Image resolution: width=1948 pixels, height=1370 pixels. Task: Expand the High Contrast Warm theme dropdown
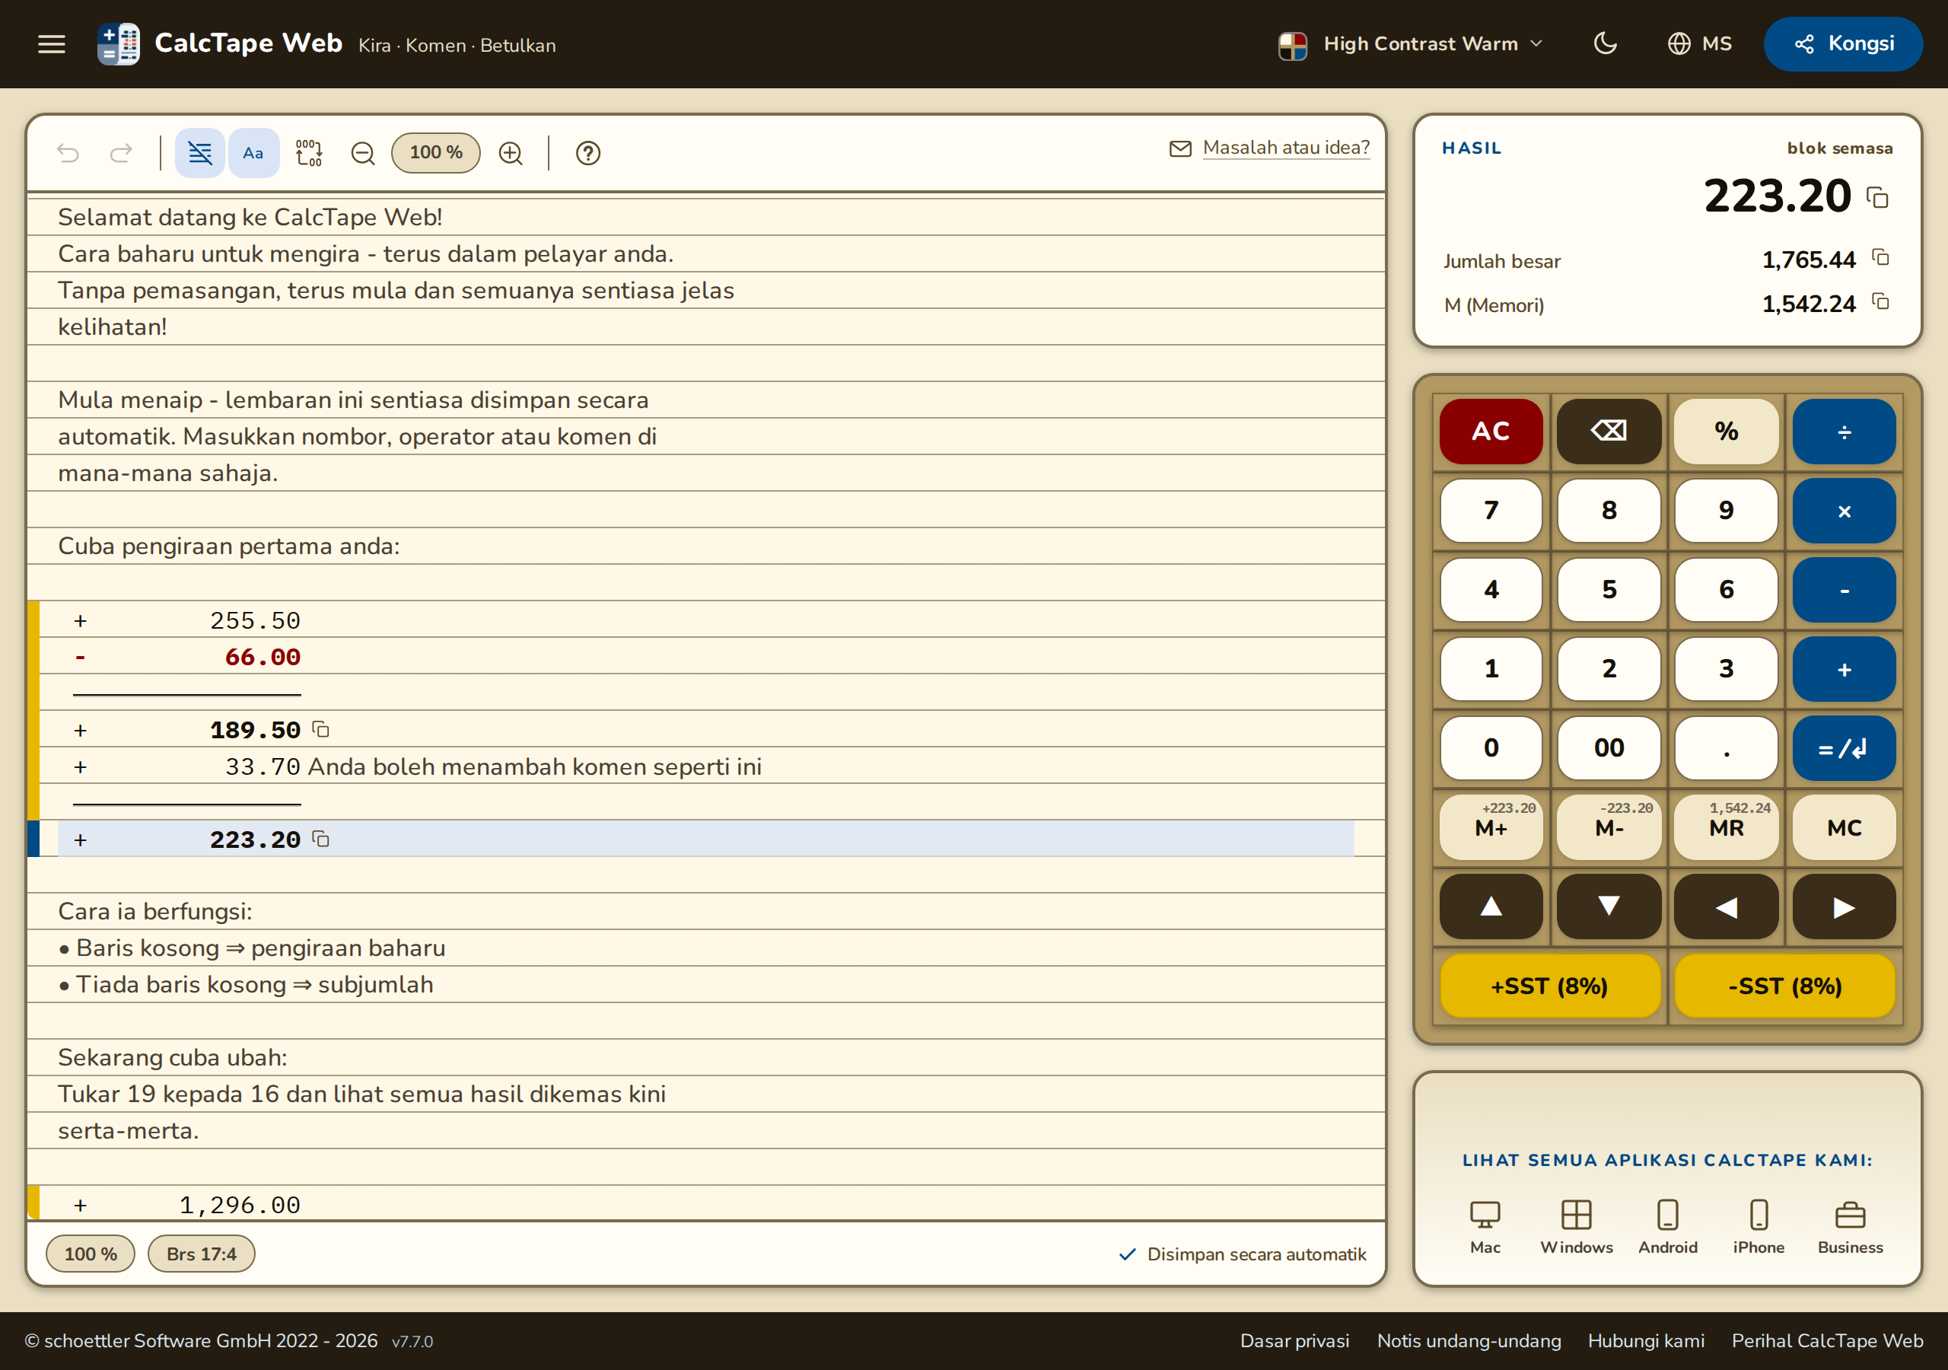point(1411,44)
